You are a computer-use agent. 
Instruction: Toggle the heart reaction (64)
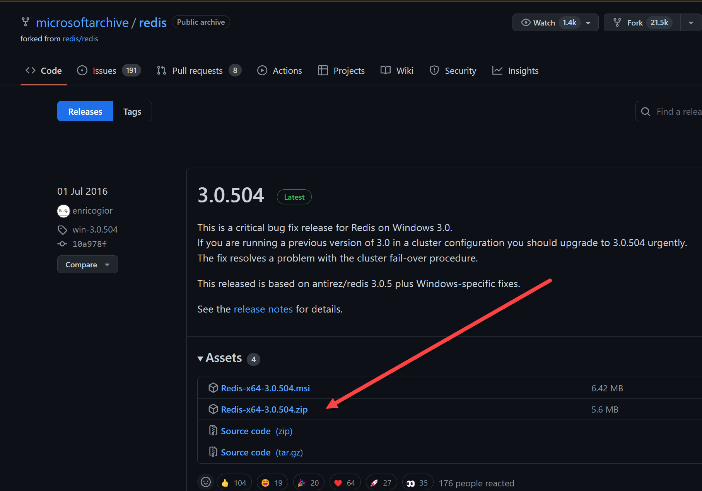point(345,483)
